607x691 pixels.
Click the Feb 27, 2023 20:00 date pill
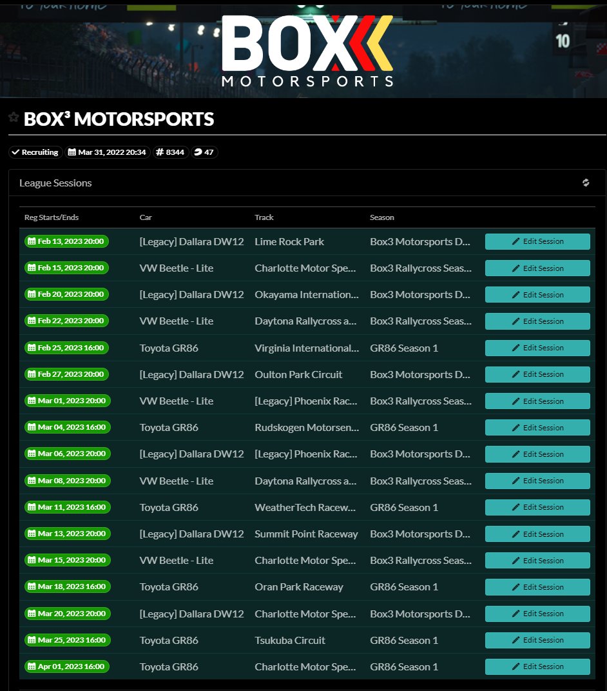[x=66, y=374]
